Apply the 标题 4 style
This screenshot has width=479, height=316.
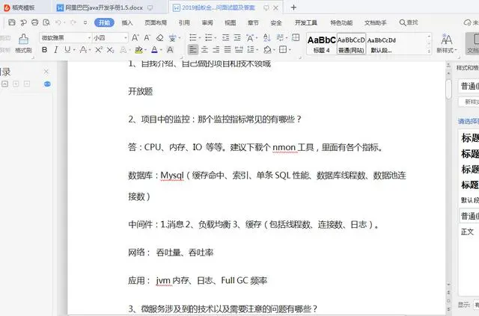click(x=321, y=44)
